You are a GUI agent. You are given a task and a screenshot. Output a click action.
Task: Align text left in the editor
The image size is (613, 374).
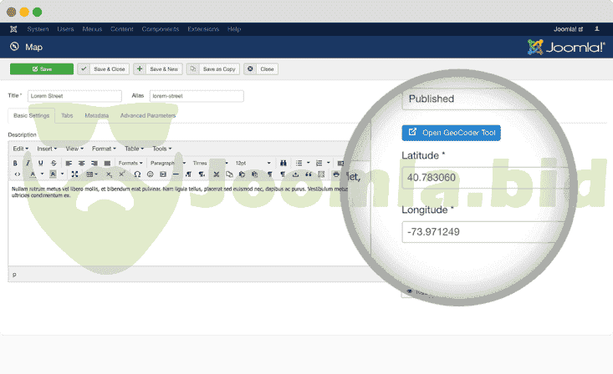coord(69,163)
